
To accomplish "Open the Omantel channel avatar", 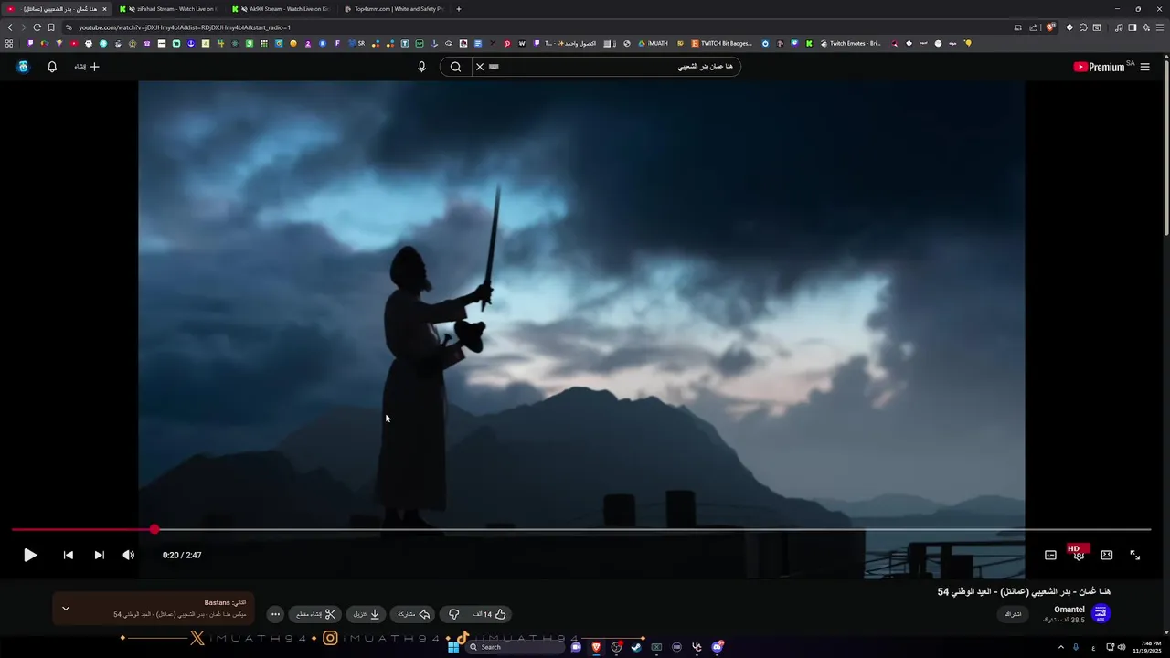I will tap(1101, 613).
